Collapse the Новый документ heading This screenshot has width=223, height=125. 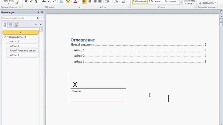coord(5,37)
